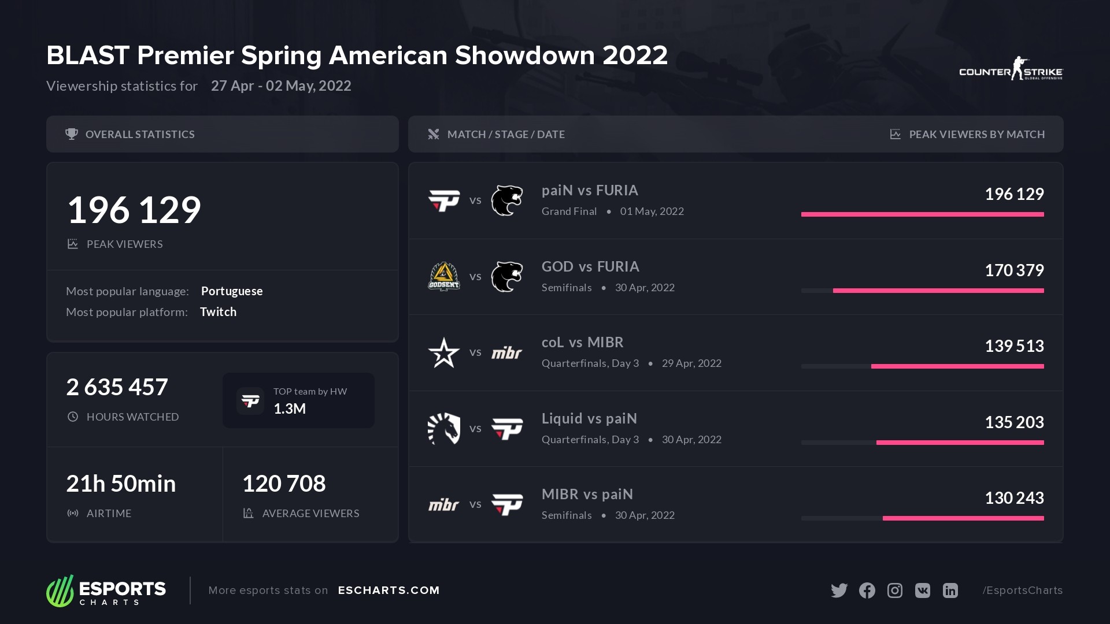Open the paiN vs FURIA match title

coord(590,190)
